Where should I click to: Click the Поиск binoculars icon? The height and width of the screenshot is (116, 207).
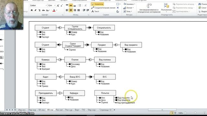pos(200,4)
